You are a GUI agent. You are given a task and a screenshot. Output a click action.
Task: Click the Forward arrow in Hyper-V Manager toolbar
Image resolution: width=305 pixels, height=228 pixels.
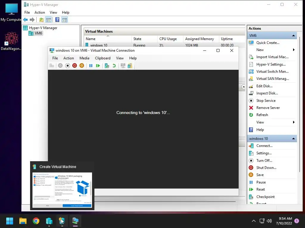pos(32,20)
